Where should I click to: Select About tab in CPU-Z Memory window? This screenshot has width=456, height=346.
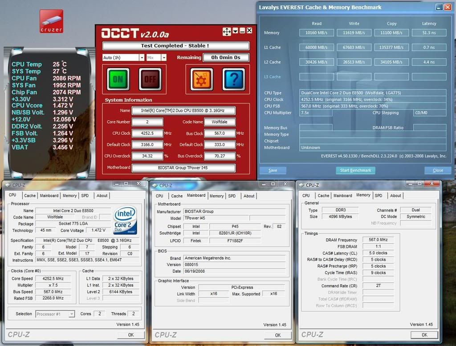(x=395, y=196)
